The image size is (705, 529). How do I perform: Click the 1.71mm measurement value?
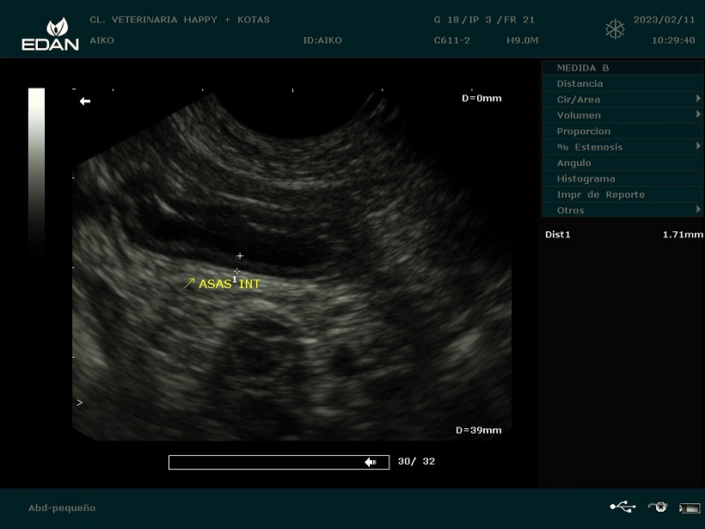coord(683,234)
